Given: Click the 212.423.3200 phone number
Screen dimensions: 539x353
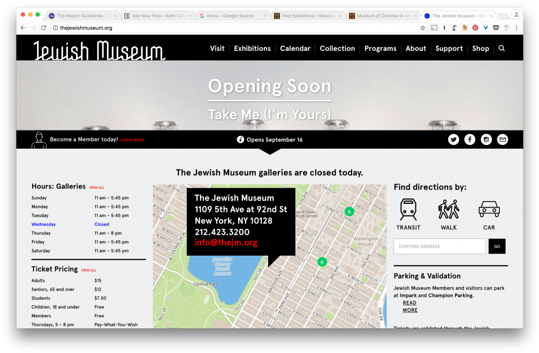Looking at the screenshot, I should (222, 232).
